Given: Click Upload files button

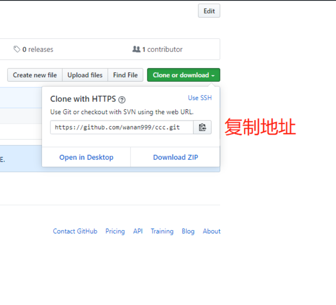Looking at the screenshot, I should pos(85,75).
